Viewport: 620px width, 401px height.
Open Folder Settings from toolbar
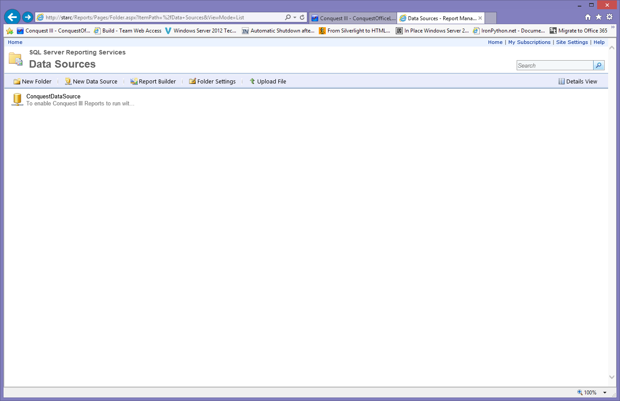click(212, 82)
